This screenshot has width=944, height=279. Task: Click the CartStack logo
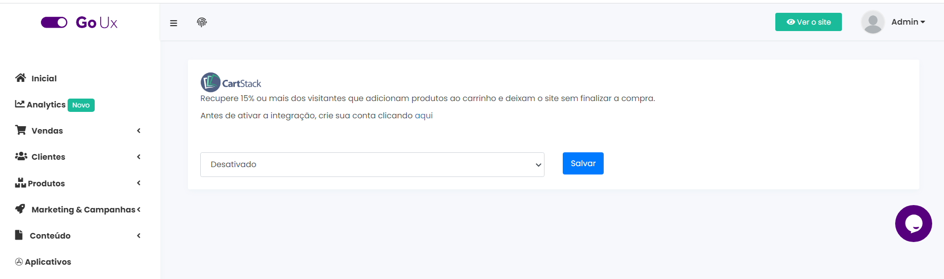(231, 83)
